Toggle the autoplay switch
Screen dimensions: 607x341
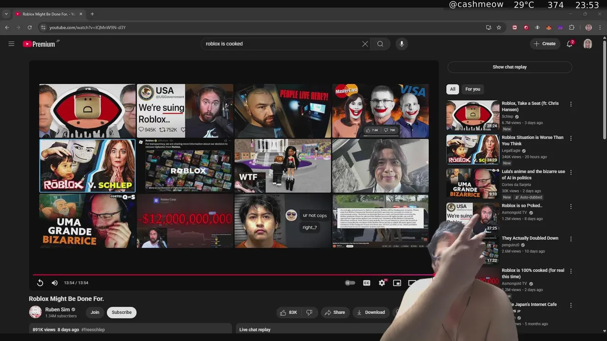coord(350,283)
